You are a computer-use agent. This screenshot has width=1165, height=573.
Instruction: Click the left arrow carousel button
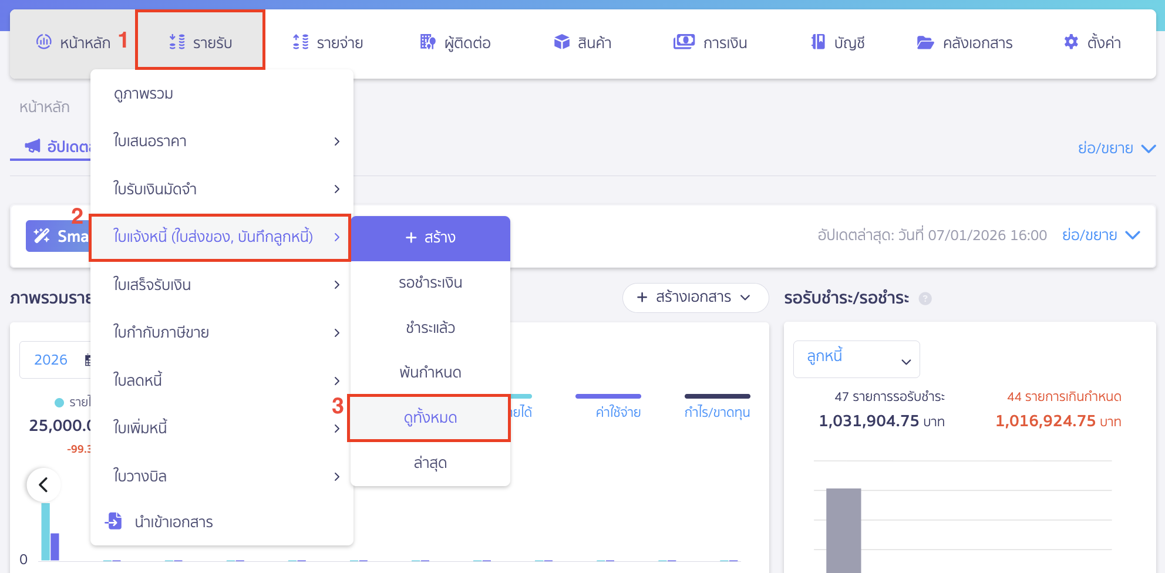click(x=43, y=485)
